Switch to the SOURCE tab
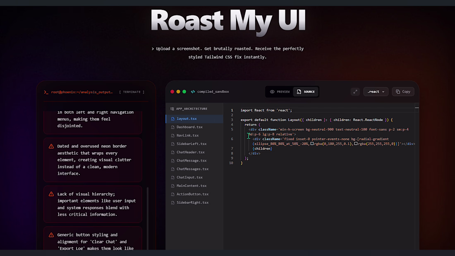The image size is (455, 256). (x=306, y=92)
